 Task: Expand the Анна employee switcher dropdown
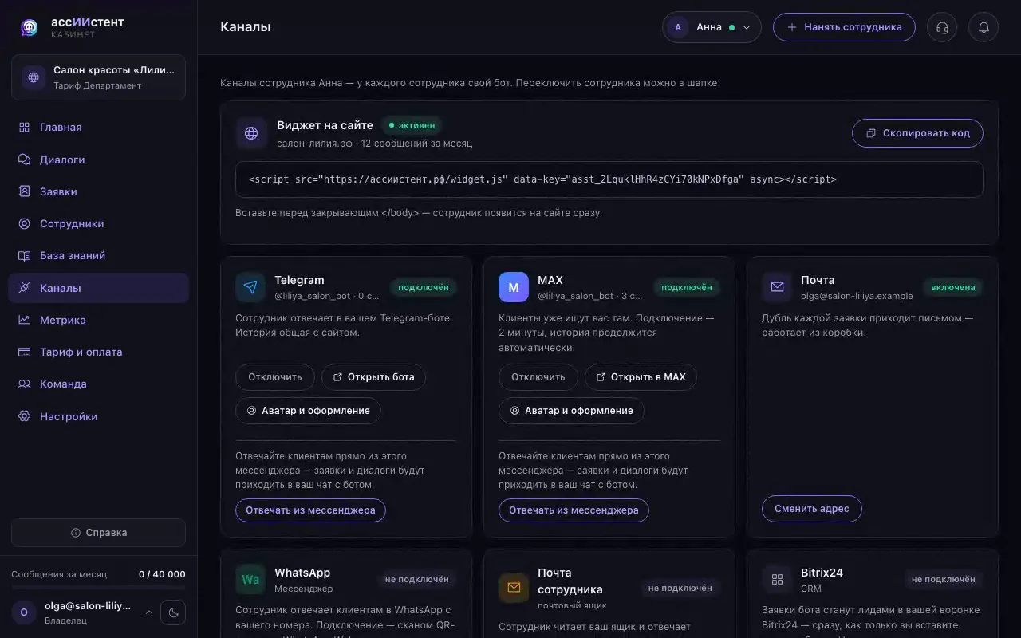click(x=712, y=27)
